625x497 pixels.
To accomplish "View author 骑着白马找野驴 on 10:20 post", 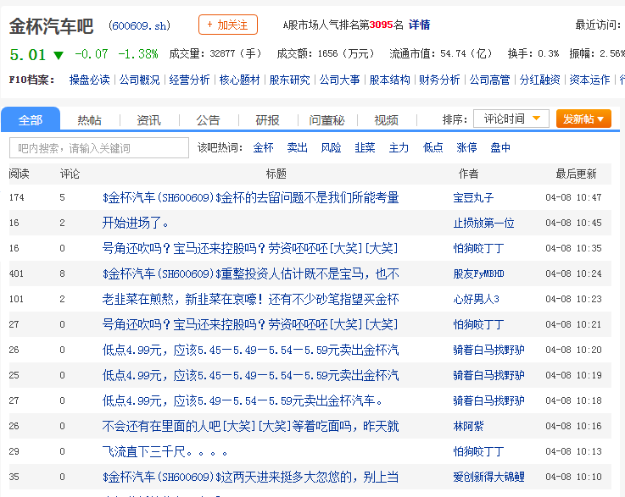I will click(489, 351).
